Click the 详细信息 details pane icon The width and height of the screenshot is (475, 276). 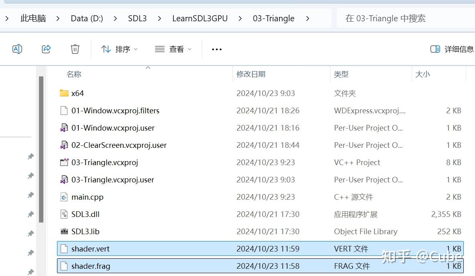450,49
